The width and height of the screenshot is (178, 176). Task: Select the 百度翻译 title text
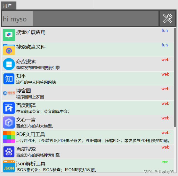coord(26,105)
